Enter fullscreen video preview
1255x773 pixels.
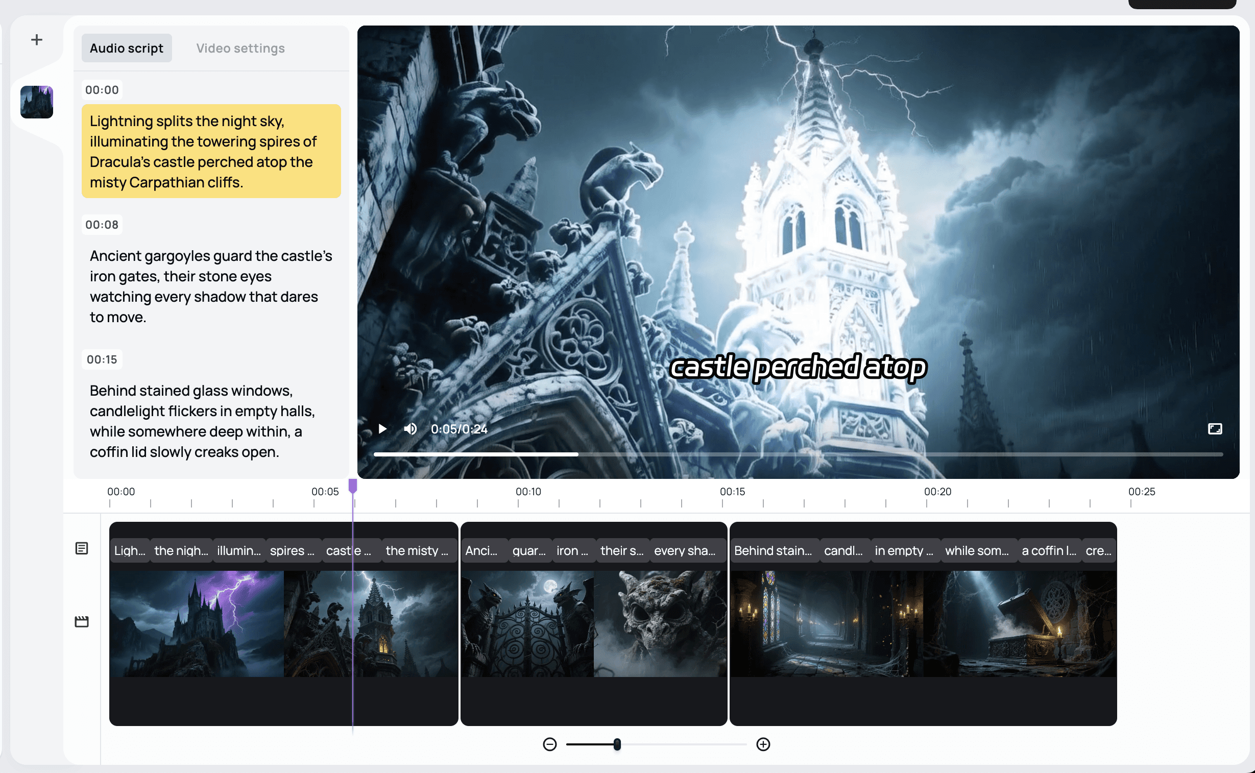click(x=1215, y=428)
